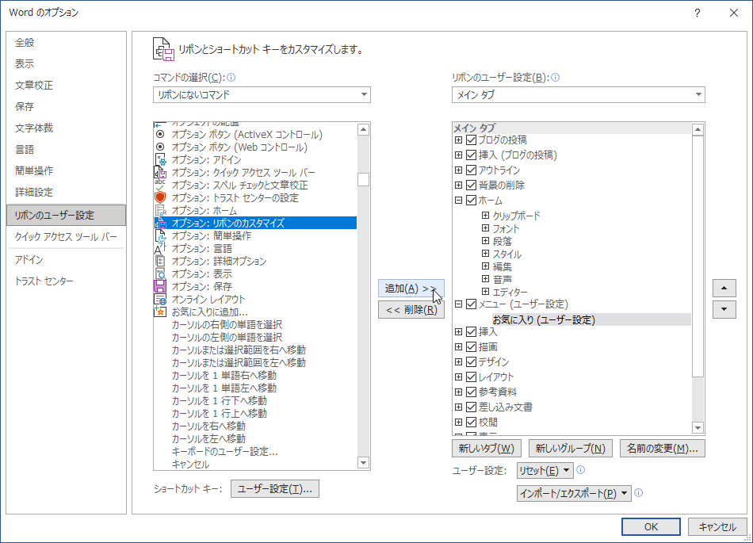Image resolution: width=753 pixels, height=543 pixels.
Task: Click the オプション: 言語 icon
Action: pos(160,248)
